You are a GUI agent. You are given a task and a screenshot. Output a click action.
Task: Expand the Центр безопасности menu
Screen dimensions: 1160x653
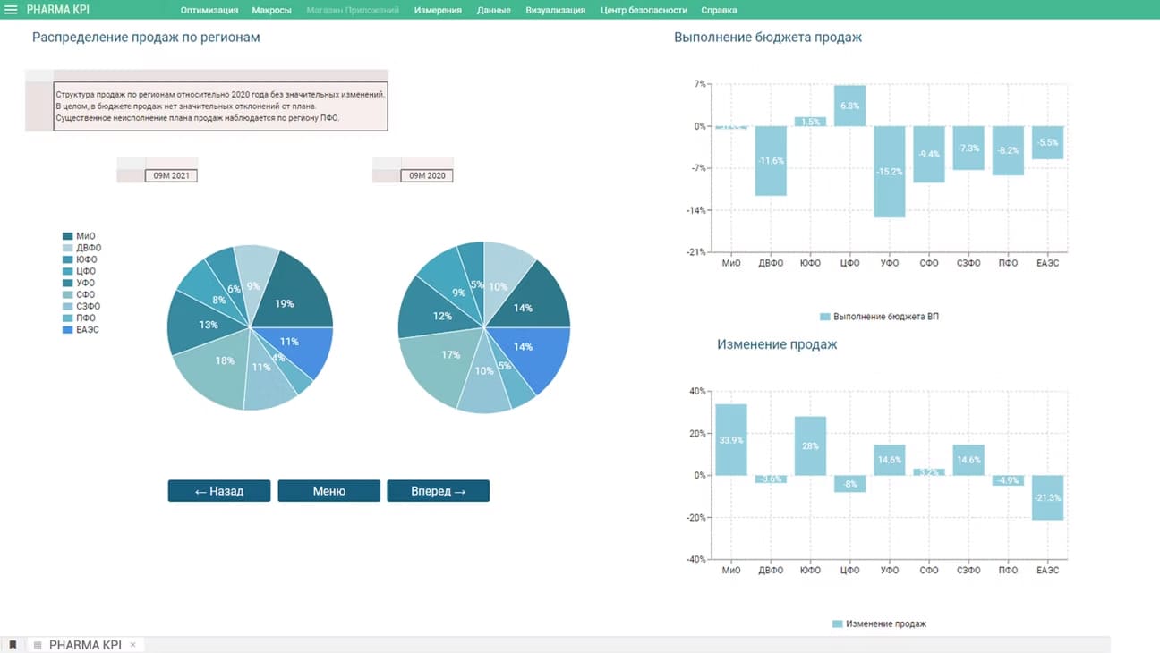[x=644, y=10]
